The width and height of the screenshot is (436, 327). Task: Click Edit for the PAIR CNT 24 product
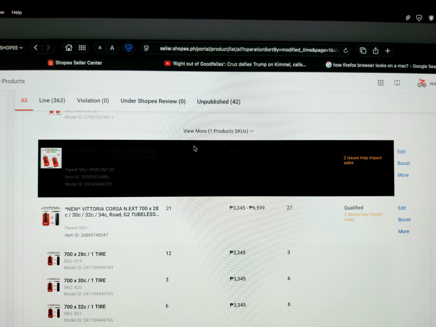[401, 152]
